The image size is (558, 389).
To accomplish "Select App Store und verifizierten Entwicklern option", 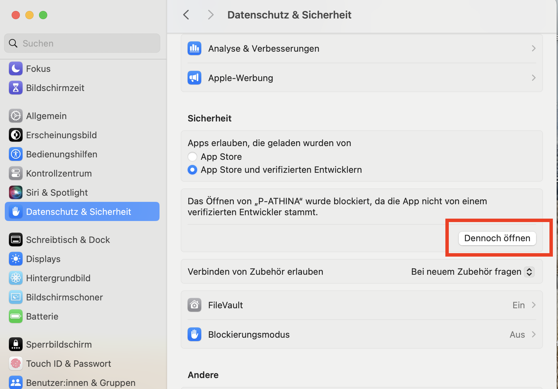I will (192, 170).
